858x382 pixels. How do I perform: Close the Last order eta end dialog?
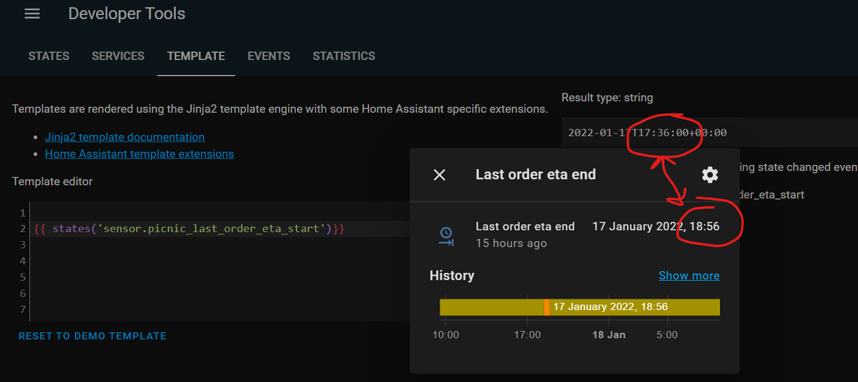click(439, 175)
